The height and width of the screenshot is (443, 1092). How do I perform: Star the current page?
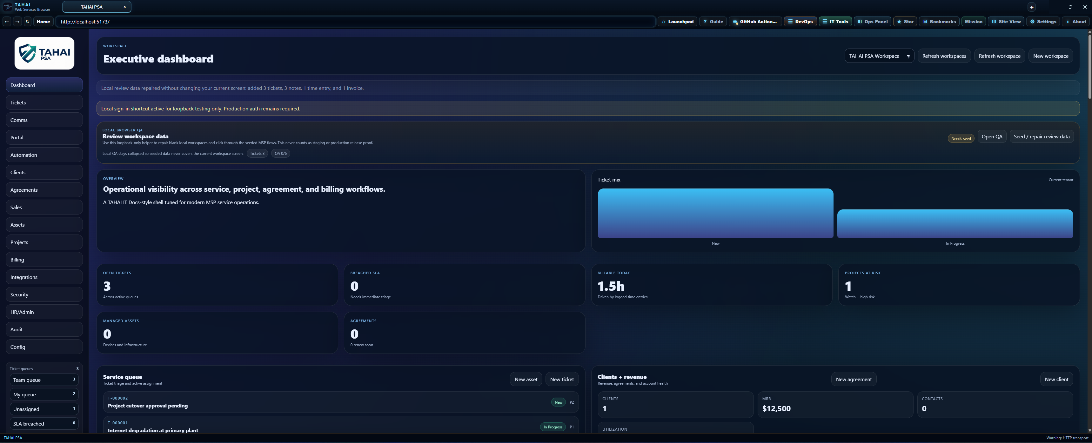point(905,22)
